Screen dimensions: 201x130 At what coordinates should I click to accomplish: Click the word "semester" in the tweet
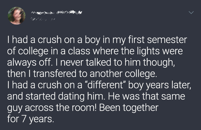pyautogui.click(x=167, y=40)
